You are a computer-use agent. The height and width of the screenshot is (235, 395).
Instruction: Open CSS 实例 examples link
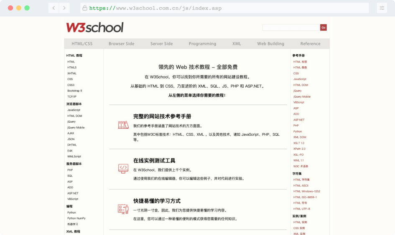point(299,228)
